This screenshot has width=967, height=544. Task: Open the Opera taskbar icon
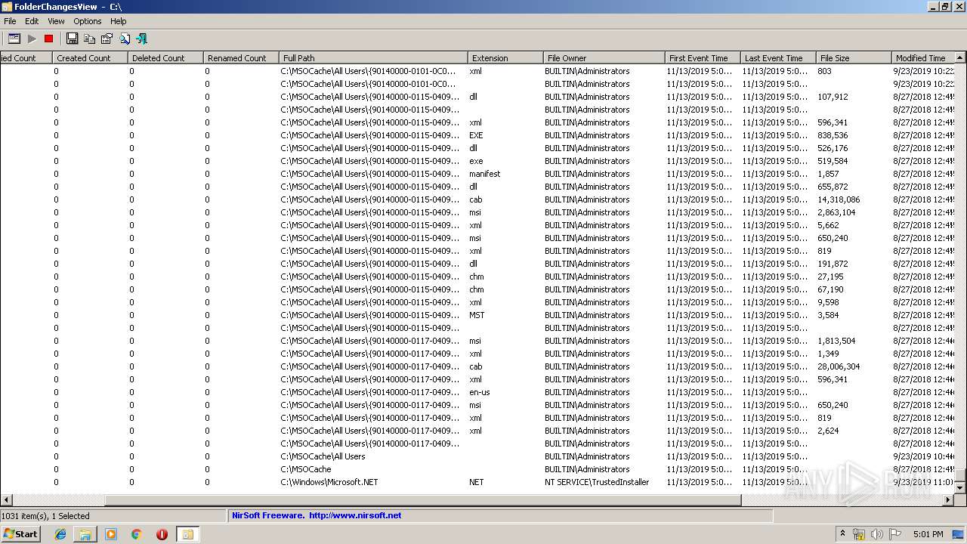162,534
